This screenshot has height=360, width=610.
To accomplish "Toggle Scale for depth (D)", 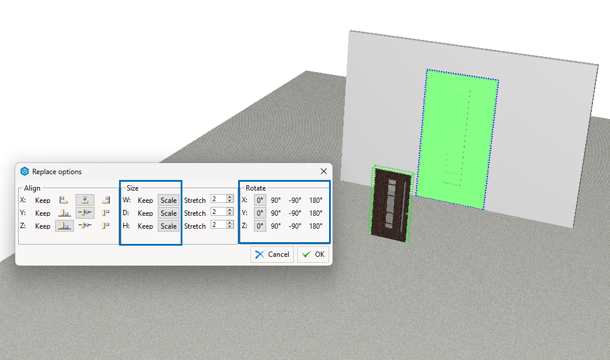I will [168, 213].
